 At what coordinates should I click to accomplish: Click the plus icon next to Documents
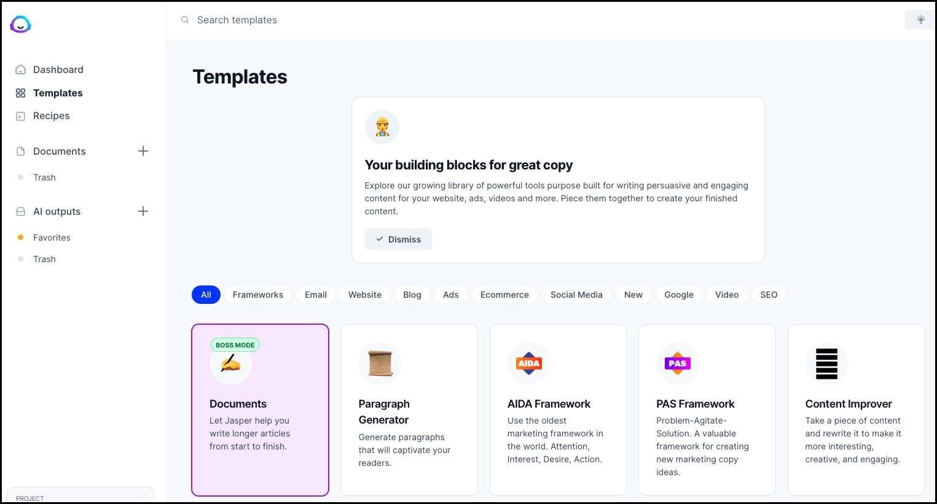pyautogui.click(x=143, y=151)
